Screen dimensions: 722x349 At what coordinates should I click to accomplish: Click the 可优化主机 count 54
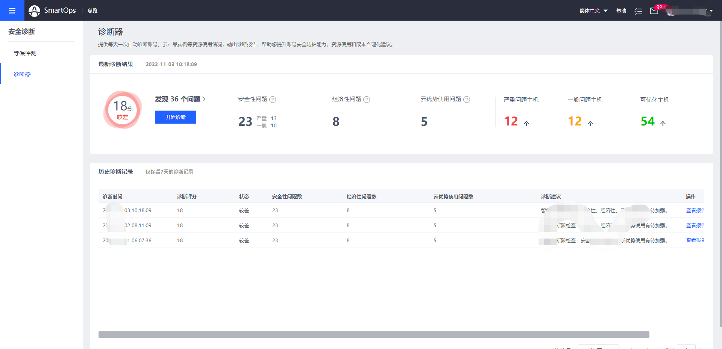click(x=648, y=121)
